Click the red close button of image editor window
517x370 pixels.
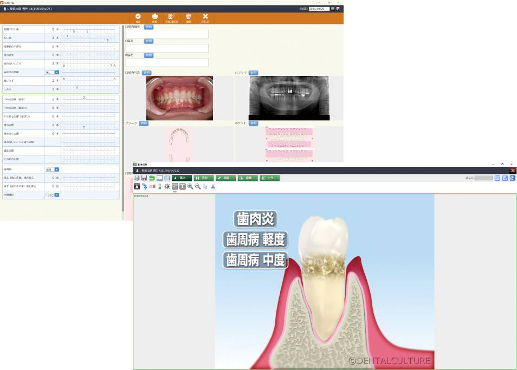point(513,170)
